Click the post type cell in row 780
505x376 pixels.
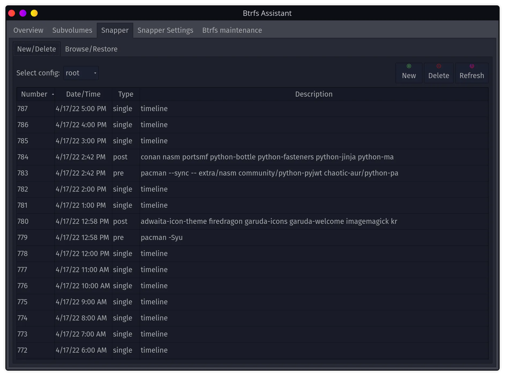(126, 221)
